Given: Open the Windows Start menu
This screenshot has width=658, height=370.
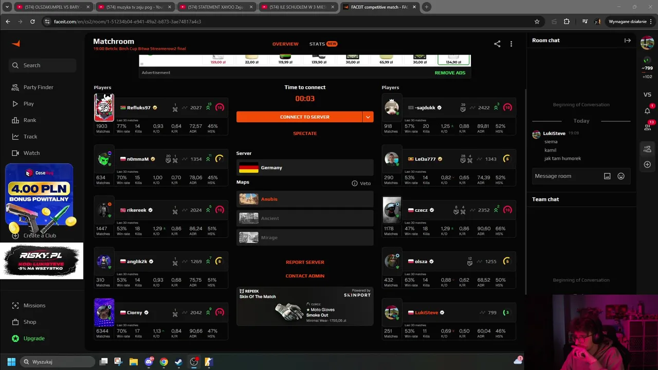Looking at the screenshot, I should (11, 362).
